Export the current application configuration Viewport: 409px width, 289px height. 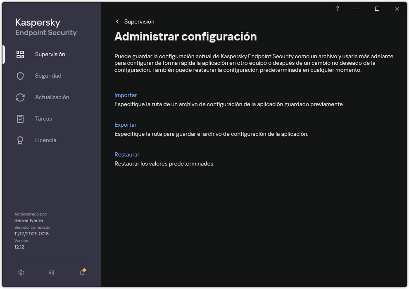[x=126, y=125]
